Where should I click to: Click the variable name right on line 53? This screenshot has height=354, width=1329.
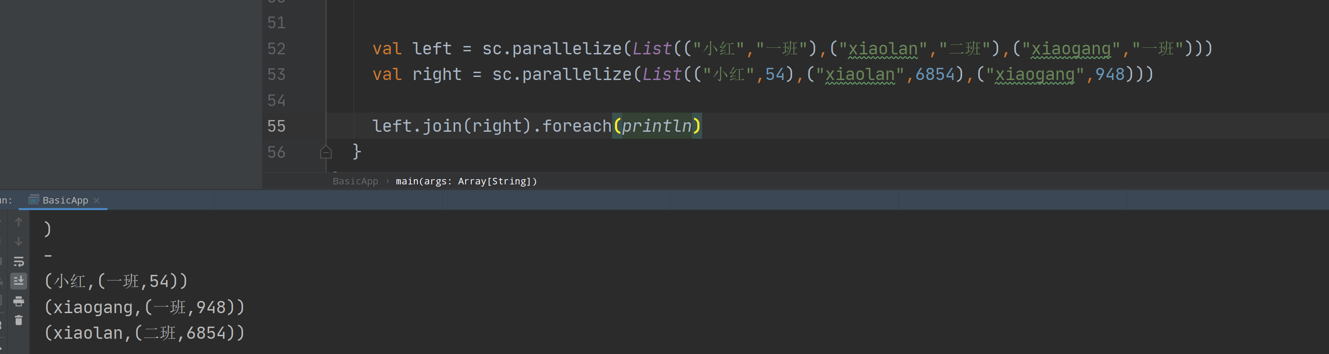pos(437,74)
